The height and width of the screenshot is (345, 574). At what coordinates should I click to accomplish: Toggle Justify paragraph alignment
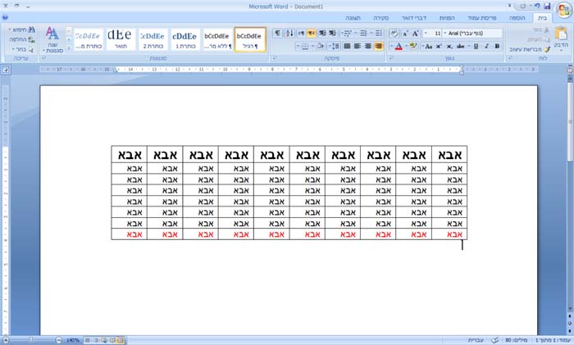(347, 46)
